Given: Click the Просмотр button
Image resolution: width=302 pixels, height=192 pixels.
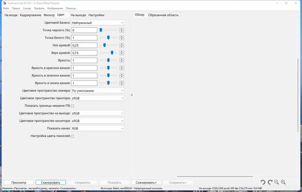Looking at the screenshot, I should pos(19,182).
